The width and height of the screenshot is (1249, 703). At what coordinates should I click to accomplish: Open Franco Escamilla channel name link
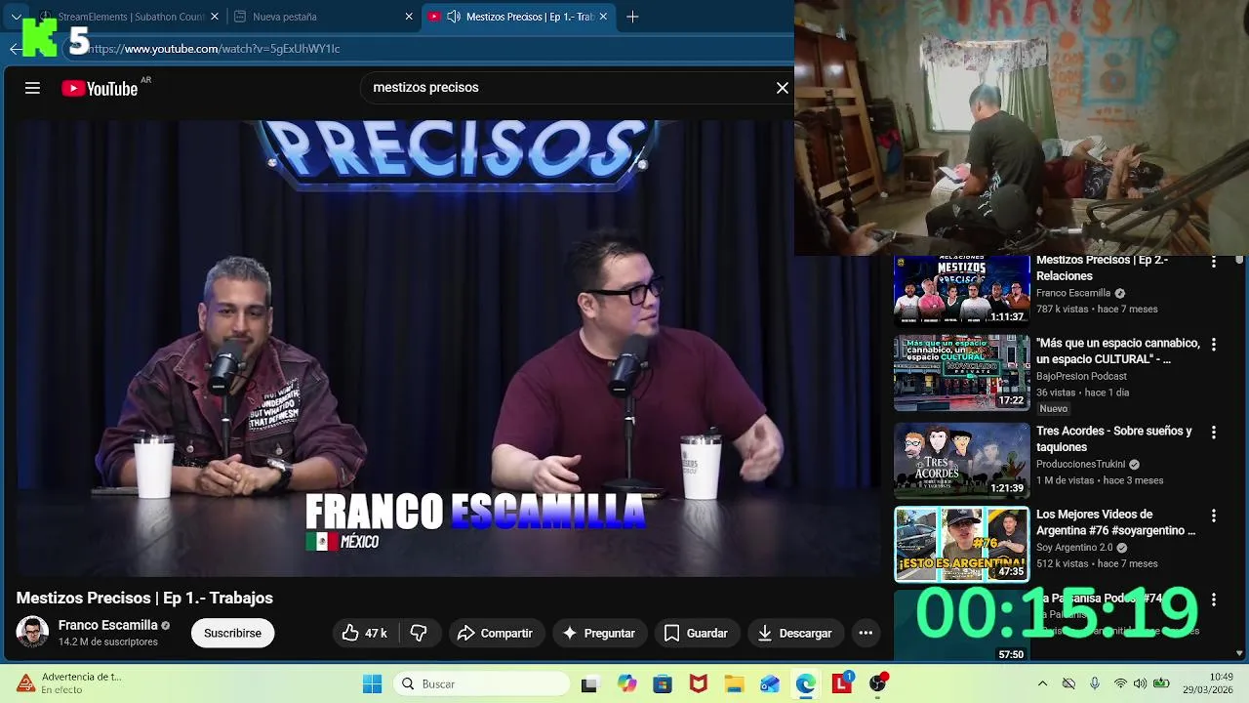click(107, 625)
